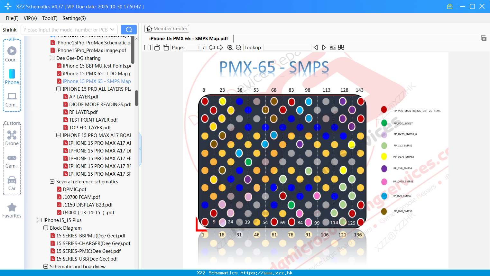Viewport: 490px width, 276px height.
Task: Click the pop-out window icon at tab bar right
Action: pos(483,38)
